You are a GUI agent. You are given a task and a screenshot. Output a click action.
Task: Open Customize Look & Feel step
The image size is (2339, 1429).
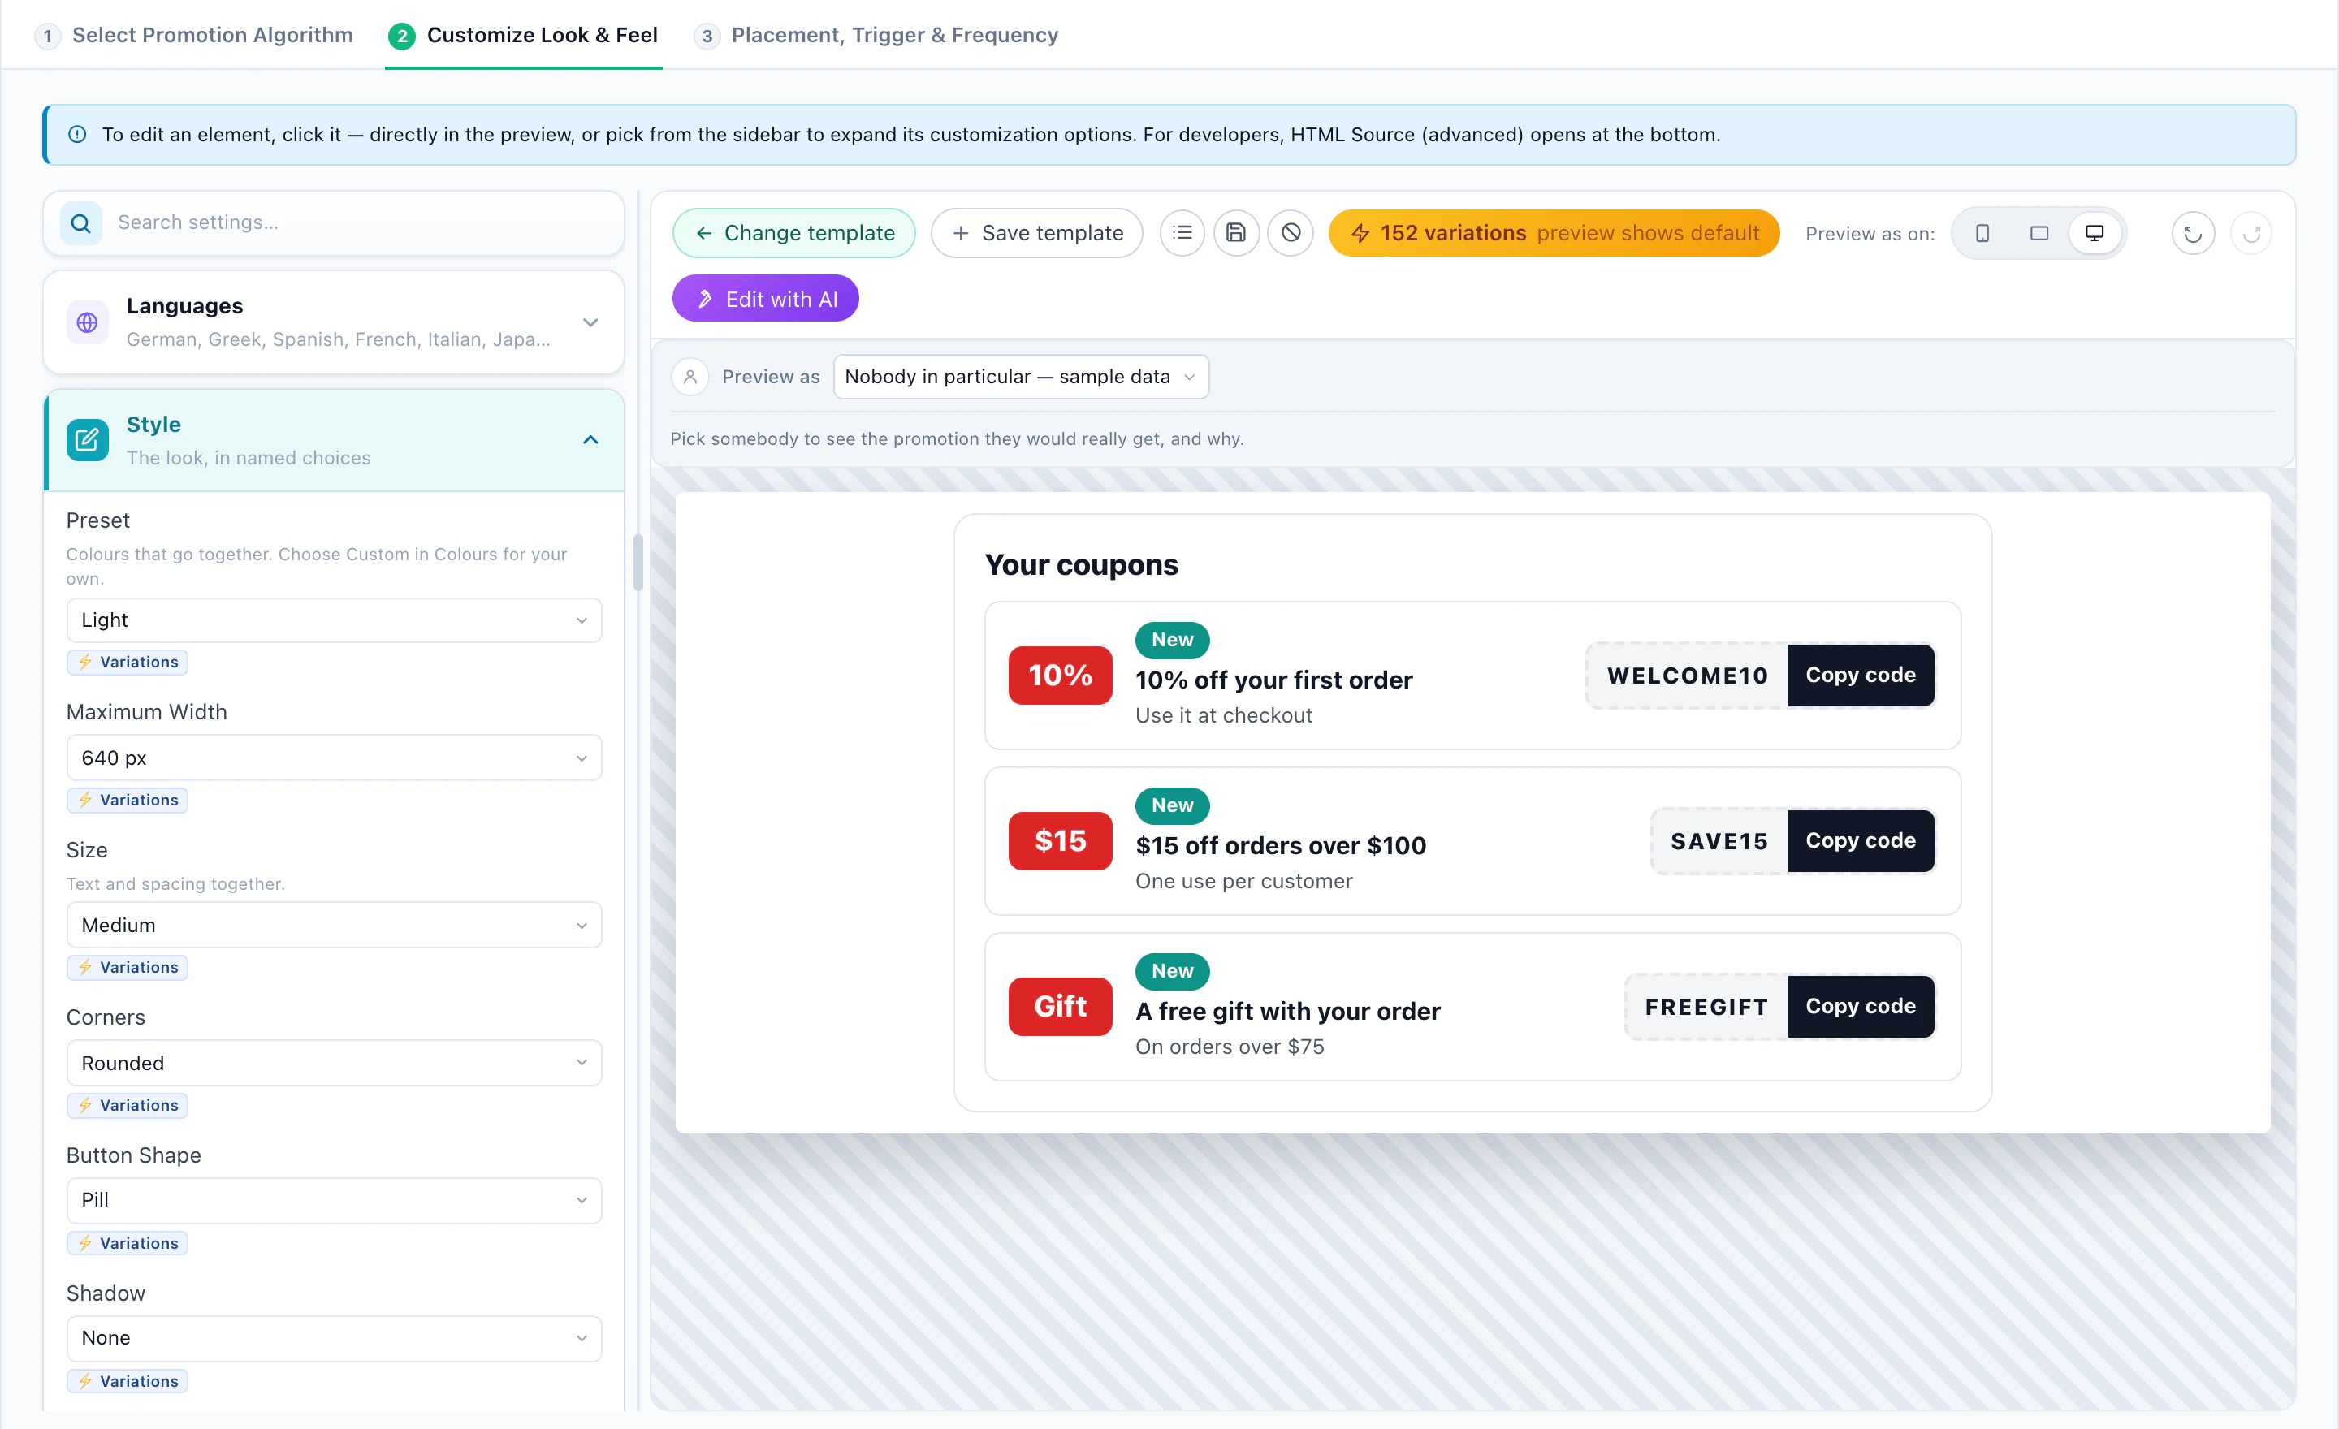[x=523, y=35]
